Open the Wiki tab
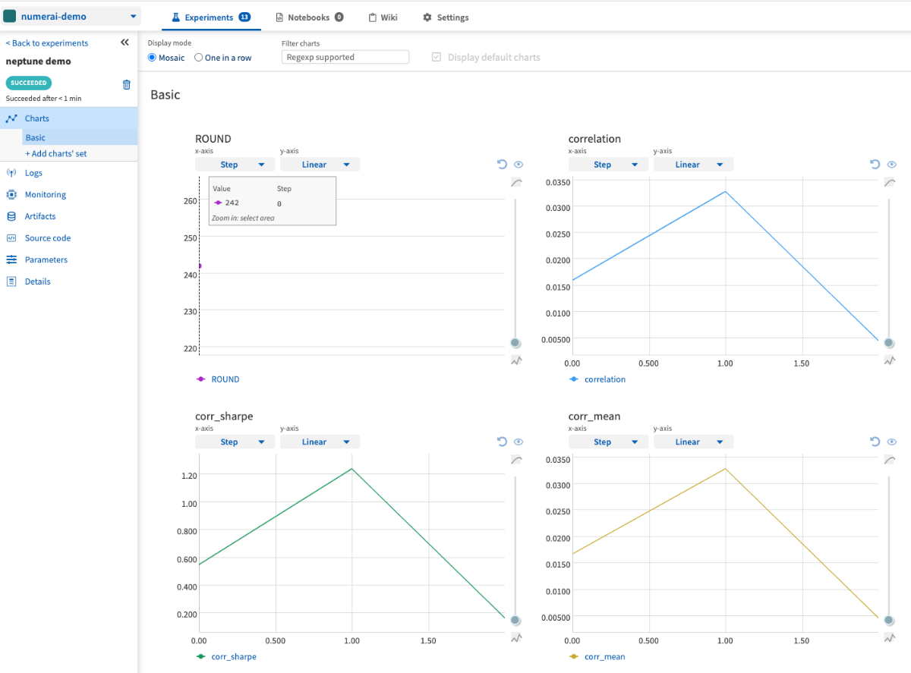The width and height of the screenshot is (911, 673). [383, 17]
